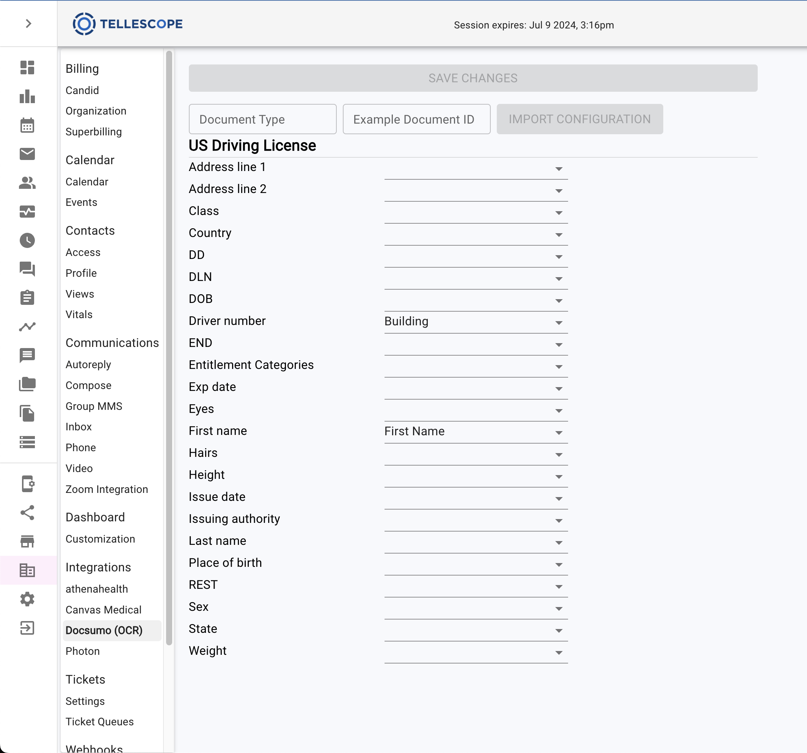Open the Height mapping dropdown
This screenshot has width=807, height=753.
point(476,476)
